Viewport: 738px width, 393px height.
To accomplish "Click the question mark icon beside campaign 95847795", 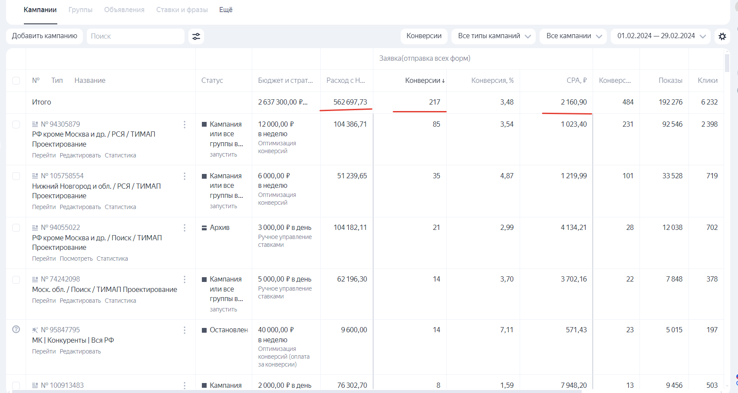I will (16, 329).
